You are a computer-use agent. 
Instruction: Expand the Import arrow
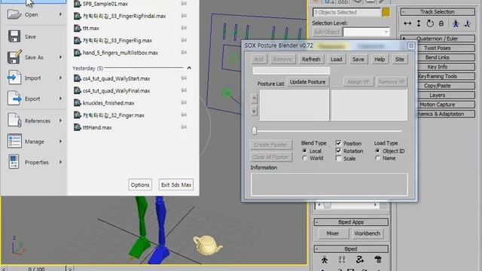pos(60,78)
